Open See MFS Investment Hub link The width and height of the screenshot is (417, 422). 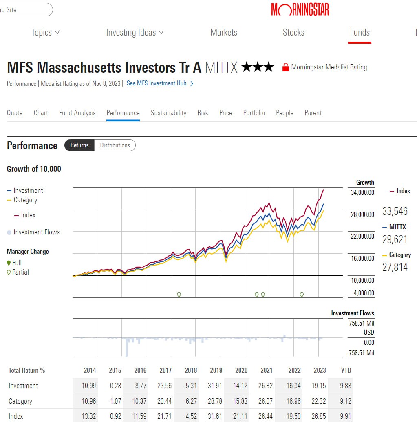(157, 83)
